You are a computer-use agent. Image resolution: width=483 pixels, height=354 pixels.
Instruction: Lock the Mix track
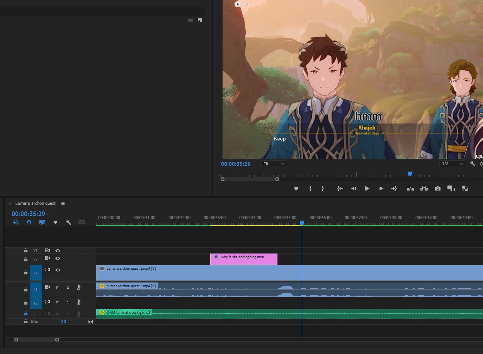click(26, 322)
